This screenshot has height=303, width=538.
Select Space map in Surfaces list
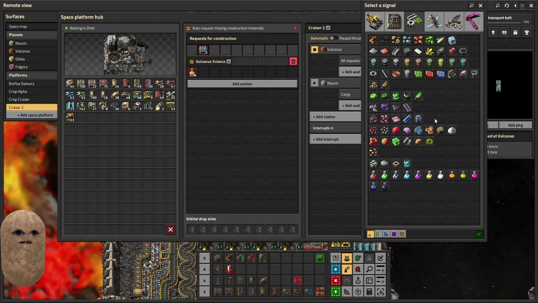point(31,27)
